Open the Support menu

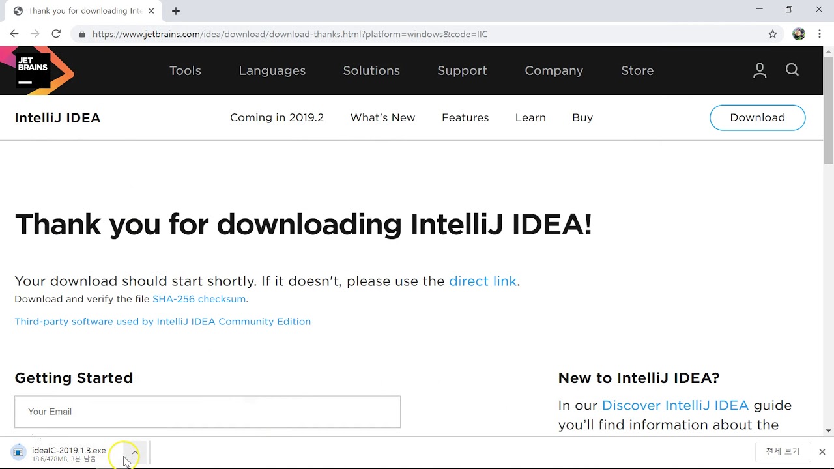click(462, 70)
